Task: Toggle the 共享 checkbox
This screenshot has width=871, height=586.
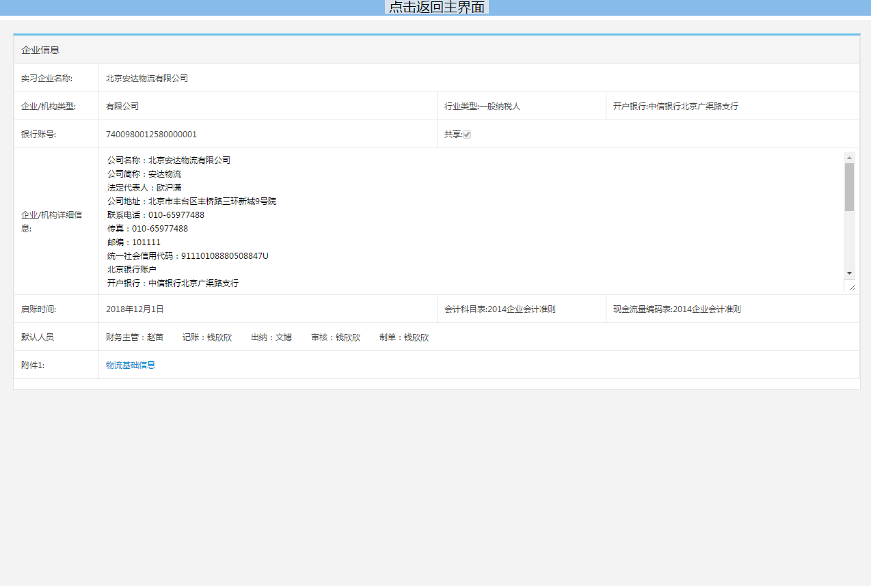Action: [467, 135]
